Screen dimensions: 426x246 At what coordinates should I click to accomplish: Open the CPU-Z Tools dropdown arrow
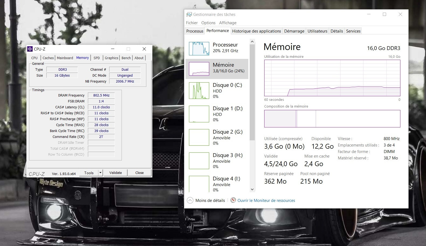100,173
